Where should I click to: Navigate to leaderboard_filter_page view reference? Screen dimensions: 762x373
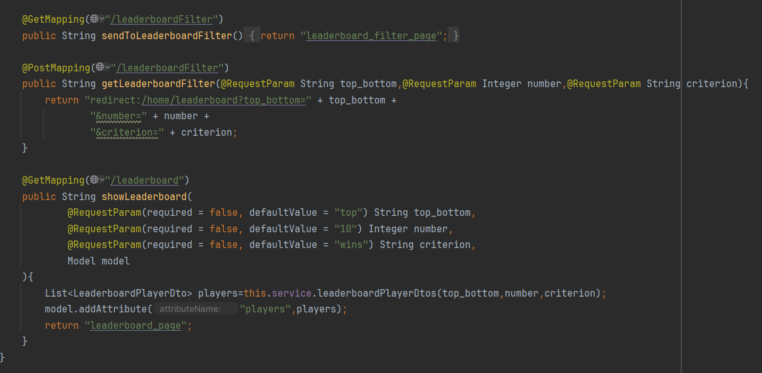click(372, 36)
